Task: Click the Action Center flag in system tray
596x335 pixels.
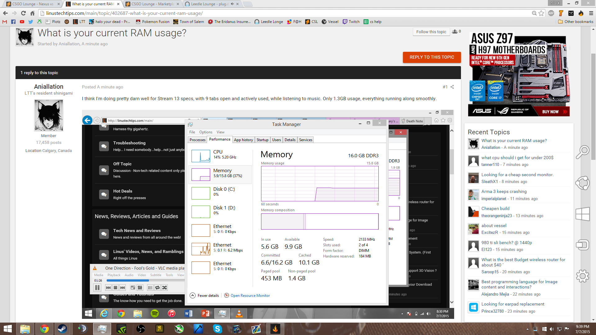Action: click(x=567, y=329)
